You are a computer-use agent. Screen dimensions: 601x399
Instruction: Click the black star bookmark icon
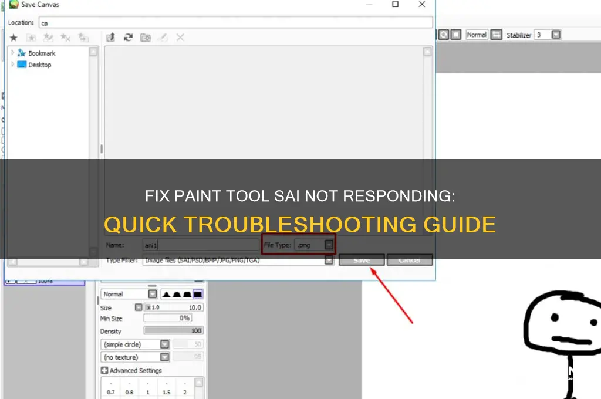click(x=13, y=38)
